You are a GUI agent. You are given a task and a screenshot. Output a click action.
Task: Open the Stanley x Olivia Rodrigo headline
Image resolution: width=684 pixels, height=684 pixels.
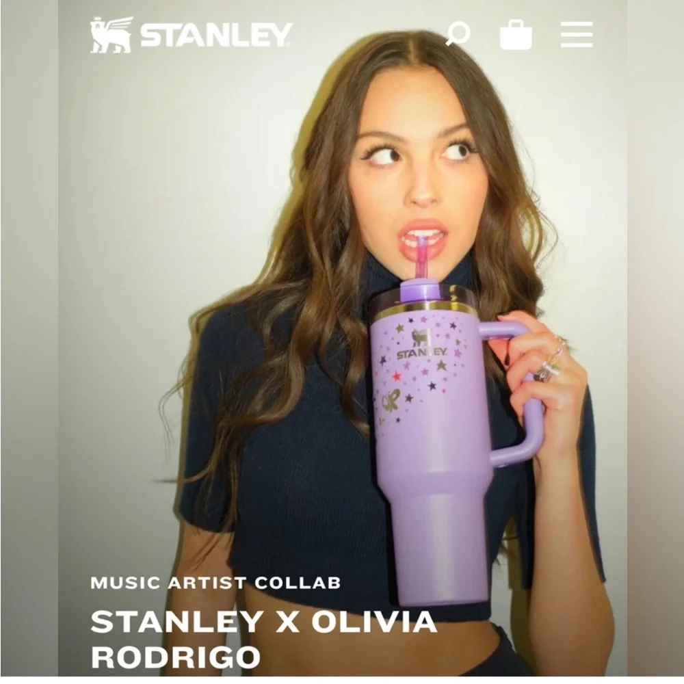tap(263, 639)
